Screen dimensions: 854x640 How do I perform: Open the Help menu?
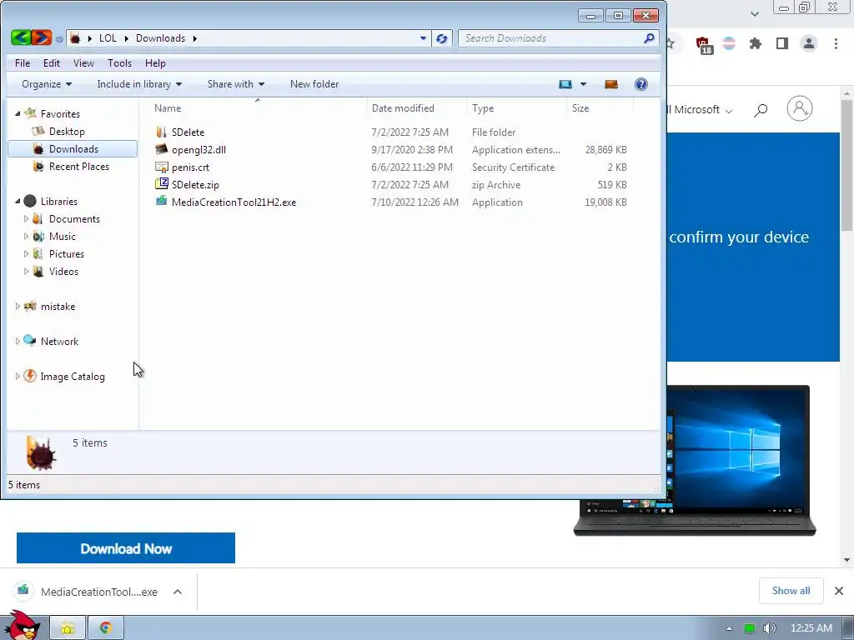click(x=155, y=63)
